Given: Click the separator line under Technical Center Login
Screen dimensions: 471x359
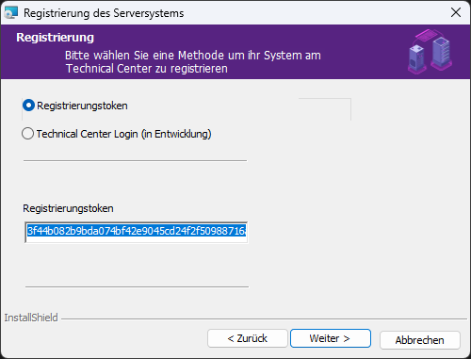Looking at the screenshot, I should click(135, 160).
